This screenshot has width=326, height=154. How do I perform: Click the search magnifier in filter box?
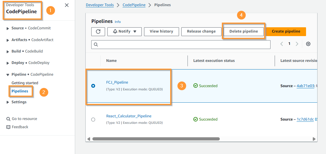[96, 45]
